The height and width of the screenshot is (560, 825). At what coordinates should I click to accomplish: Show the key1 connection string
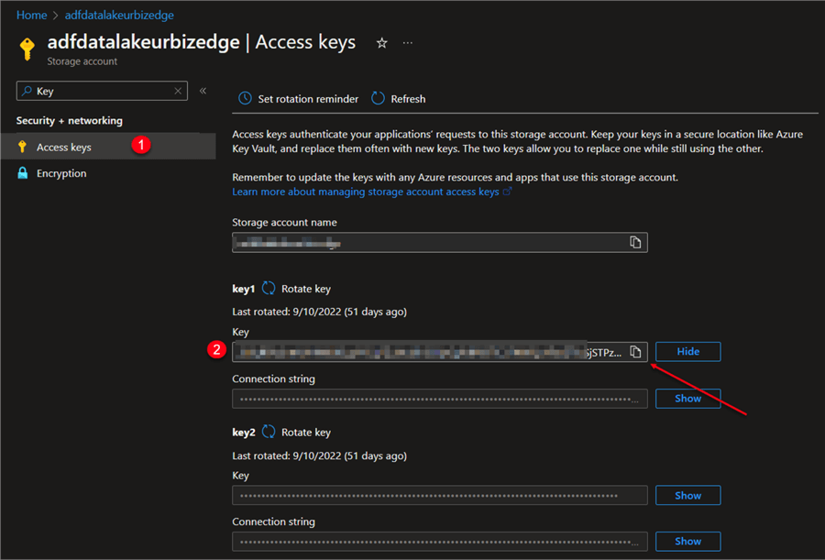point(687,399)
